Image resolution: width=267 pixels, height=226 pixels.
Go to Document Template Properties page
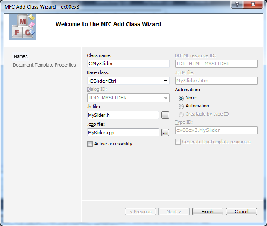(x=44, y=65)
